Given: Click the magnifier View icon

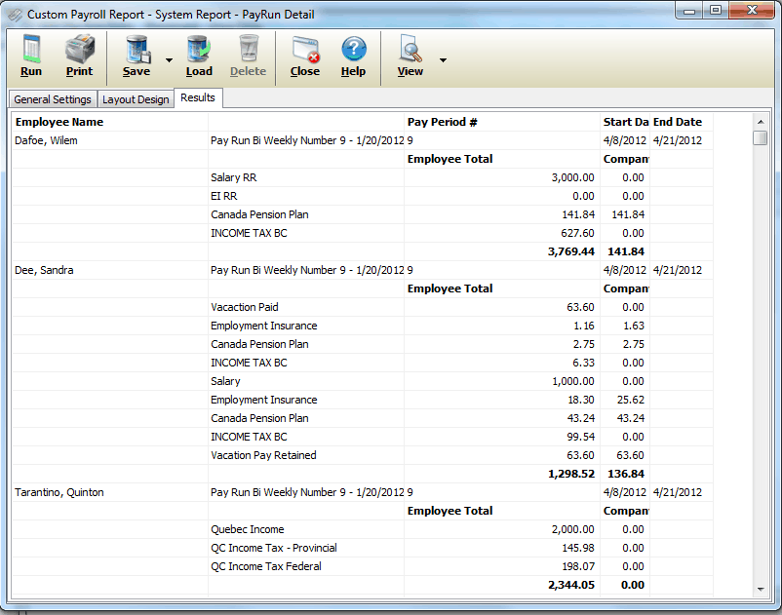Looking at the screenshot, I should [x=410, y=56].
